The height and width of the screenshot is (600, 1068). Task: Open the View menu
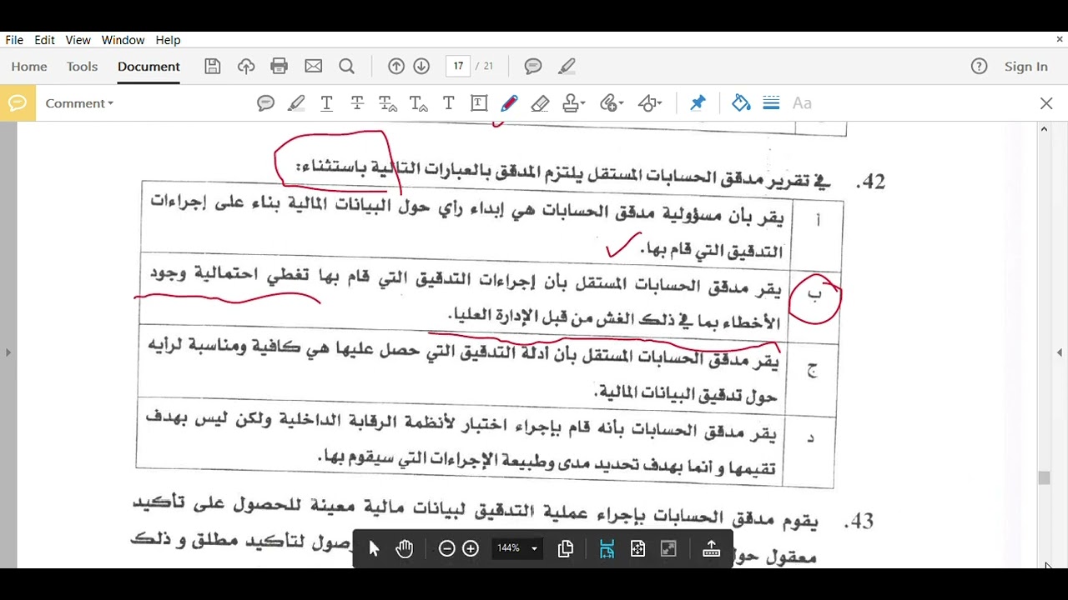point(78,40)
